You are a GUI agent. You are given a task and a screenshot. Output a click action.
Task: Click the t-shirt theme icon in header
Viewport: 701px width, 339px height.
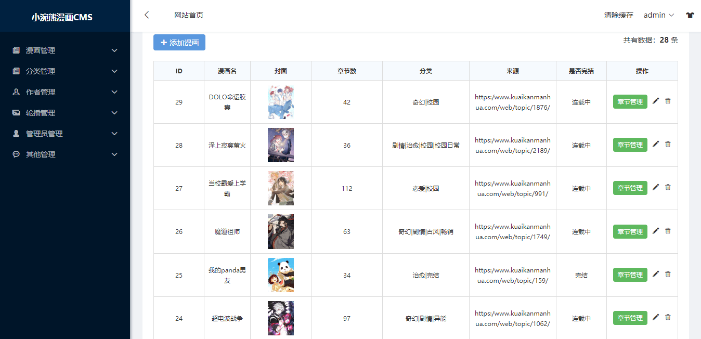point(690,15)
